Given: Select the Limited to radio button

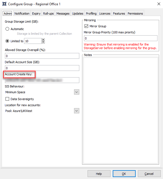Looking at the screenshot, I should [7, 41].
